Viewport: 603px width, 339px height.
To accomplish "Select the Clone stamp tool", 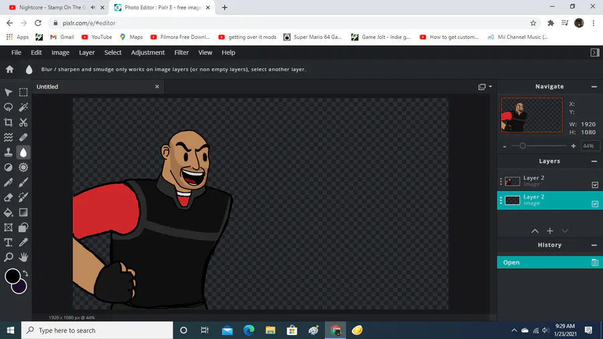I will (x=8, y=152).
